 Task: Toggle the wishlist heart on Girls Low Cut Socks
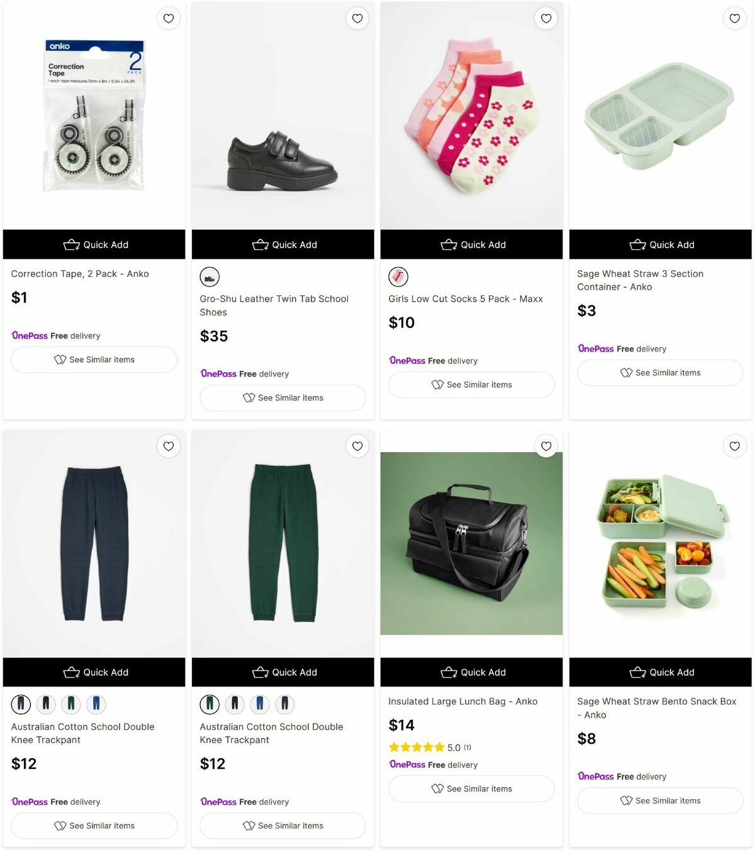pos(545,18)
